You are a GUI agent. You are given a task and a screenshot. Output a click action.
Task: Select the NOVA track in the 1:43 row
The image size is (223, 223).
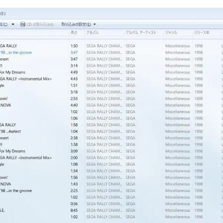click(x=5, y=184)
